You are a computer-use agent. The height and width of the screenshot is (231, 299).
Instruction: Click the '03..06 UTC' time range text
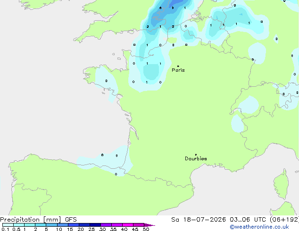(248, 220)
